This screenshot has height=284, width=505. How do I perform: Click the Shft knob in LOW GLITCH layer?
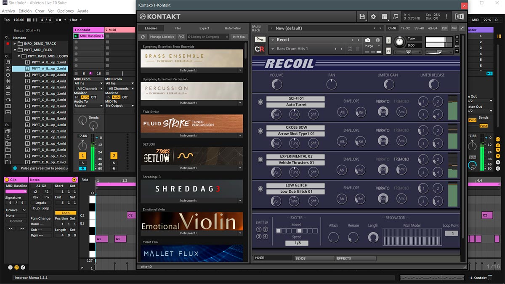pos(313,201)
